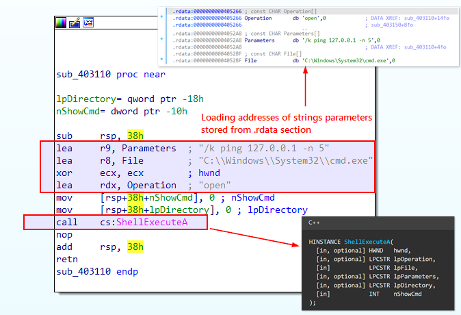The height and width of the screenshot is (315, 461).
Task: Click the 'add rsp, 38h' instruction
Action: [100, 247]
